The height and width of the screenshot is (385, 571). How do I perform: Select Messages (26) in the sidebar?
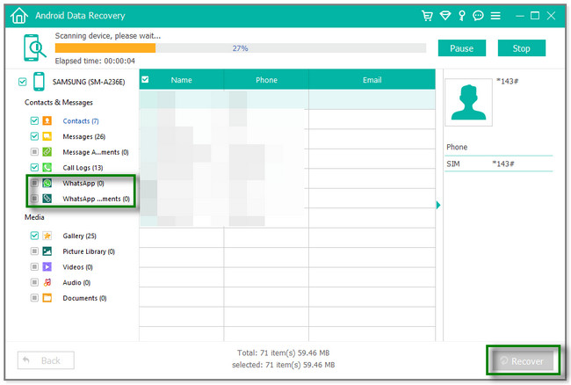coord(83,136)
